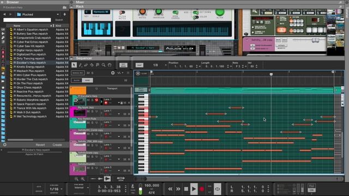Screen dimensions: 349x196
Task: Click the favorites star in browser sidebar
Action: click(3, 88)
